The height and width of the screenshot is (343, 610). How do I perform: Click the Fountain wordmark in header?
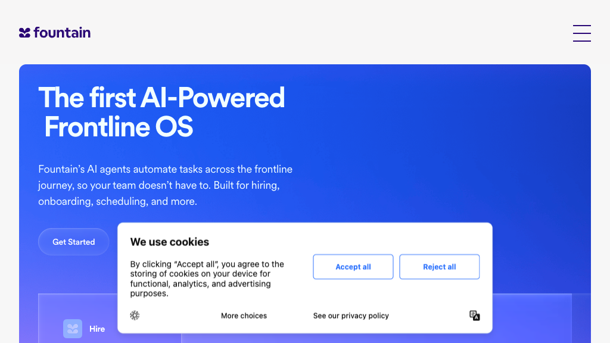point(62,33)
